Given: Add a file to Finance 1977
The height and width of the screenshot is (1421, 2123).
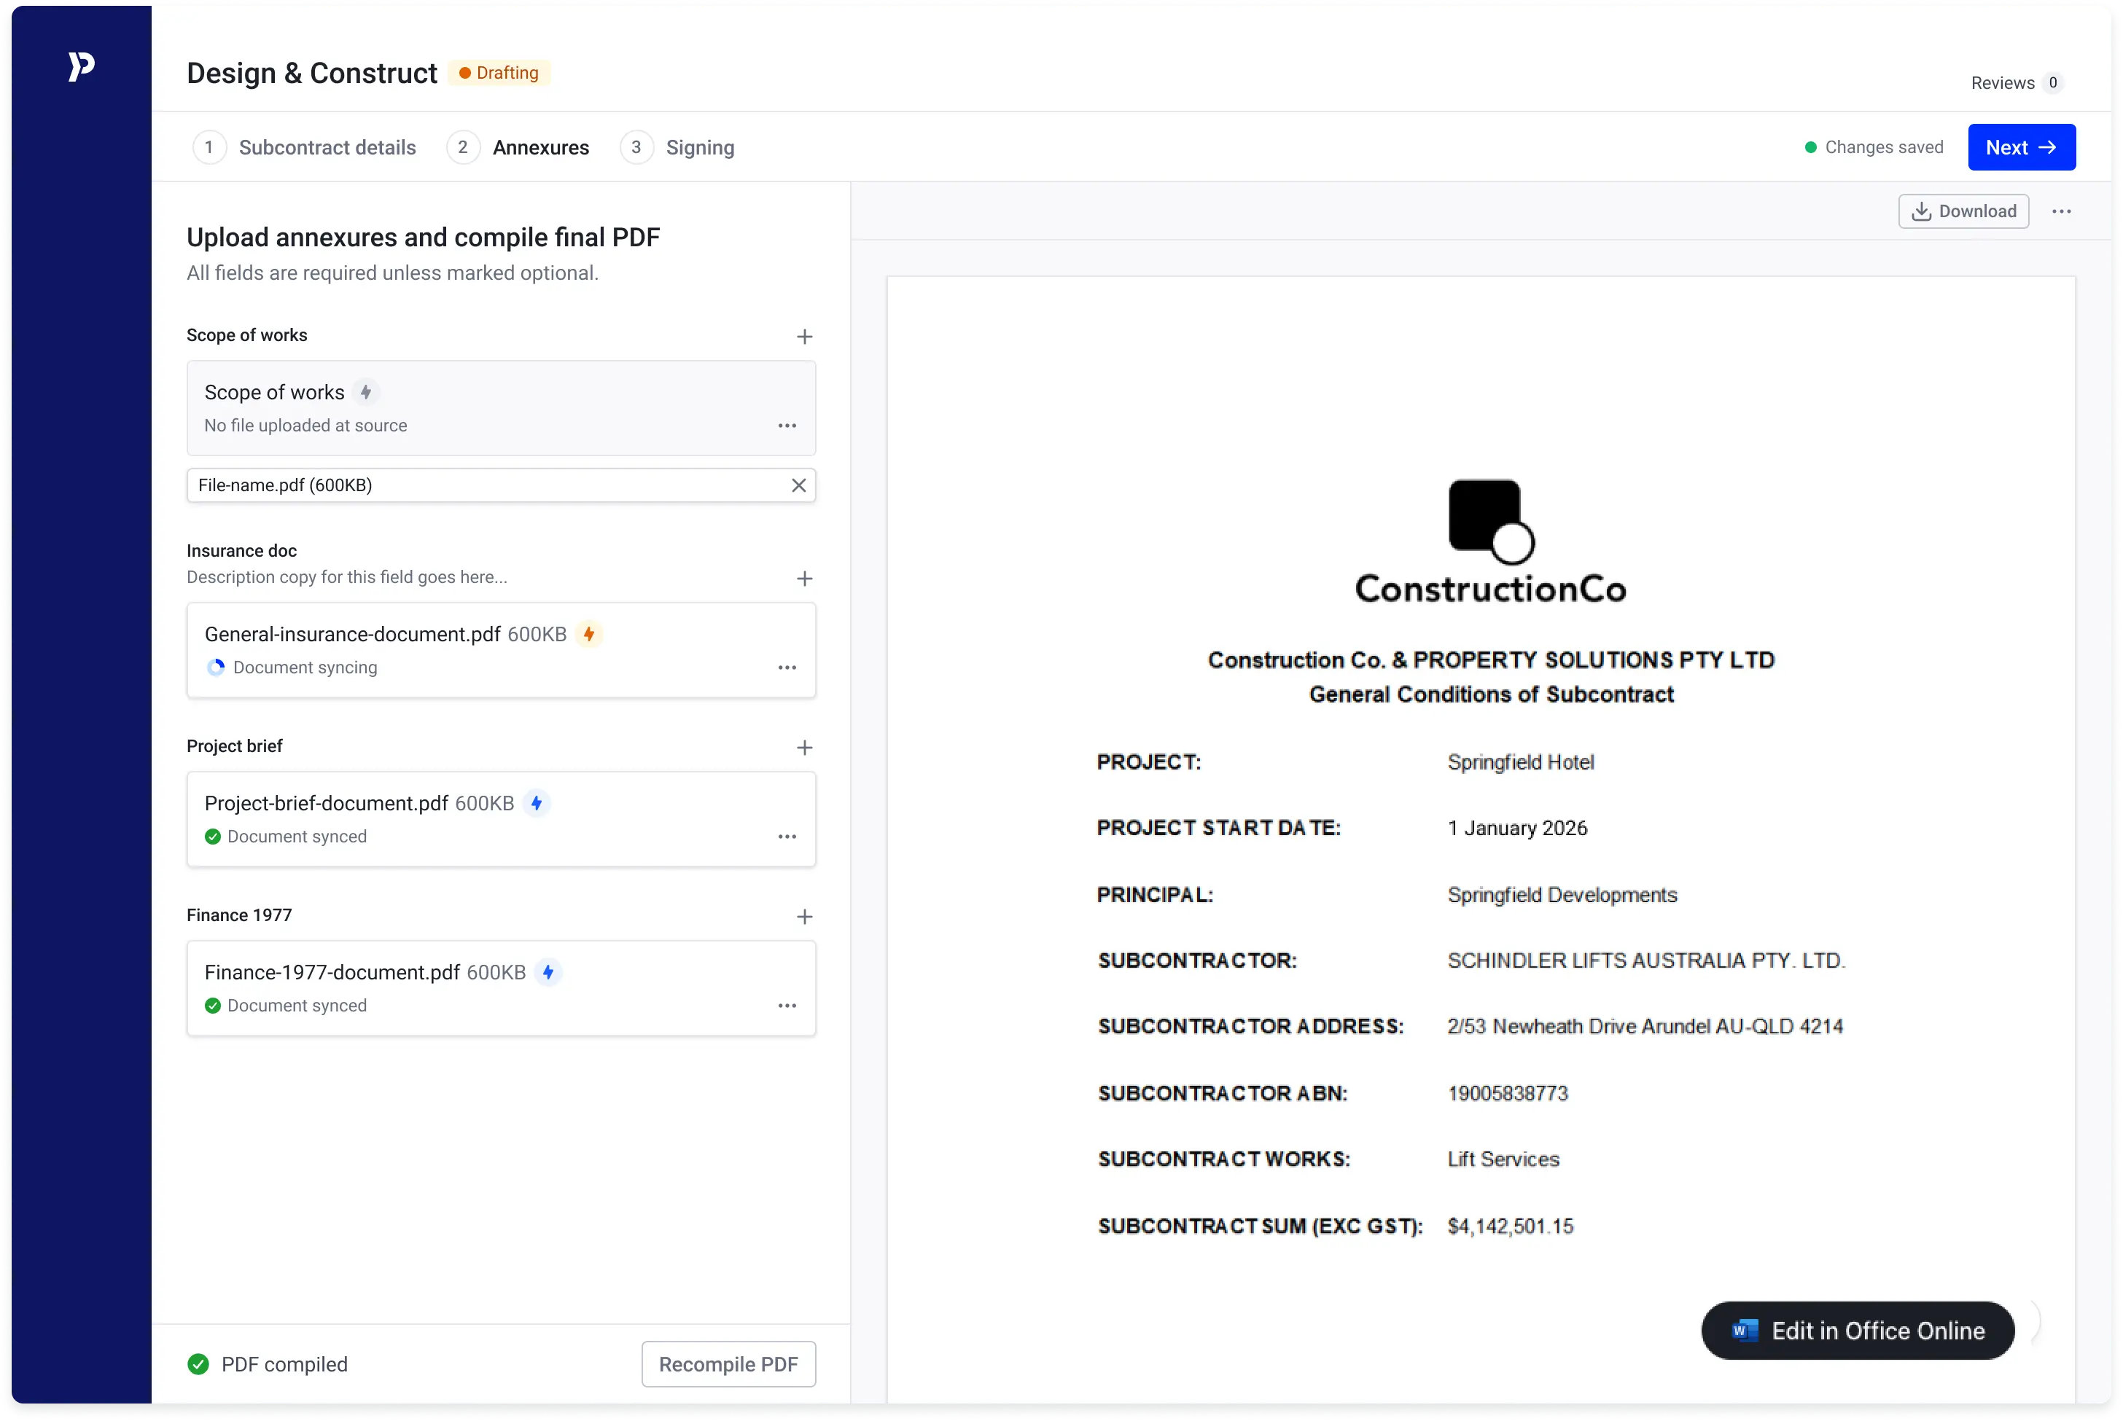Looking at the screenshot, I should pyautogui.click(x=804, y=917).
